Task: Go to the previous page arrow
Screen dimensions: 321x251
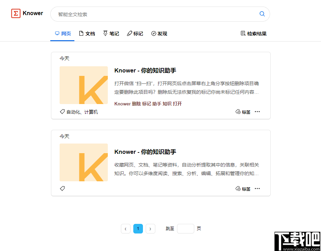Action: (126, 229)
